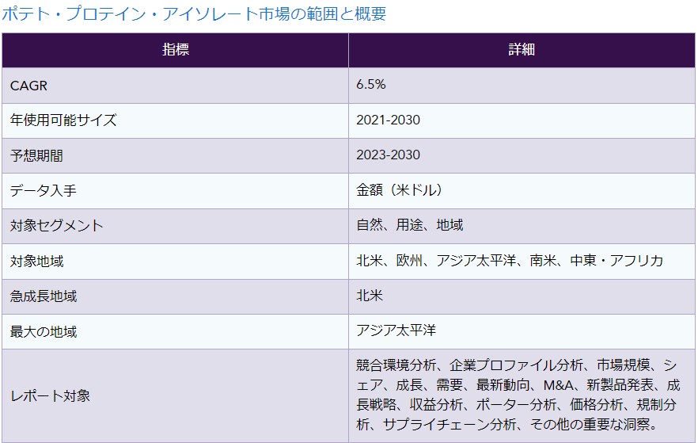Select the レポート対象 label cell

click(50, 395)
